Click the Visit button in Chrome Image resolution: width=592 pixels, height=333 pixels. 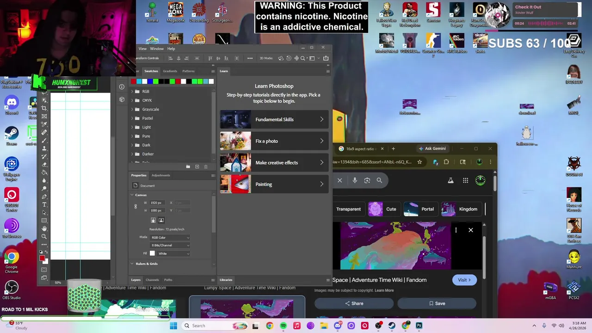click(464, 280)
